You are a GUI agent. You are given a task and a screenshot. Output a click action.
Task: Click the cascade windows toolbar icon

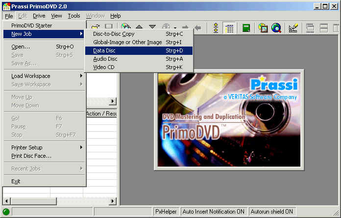pyautogui.click(x=310, y=28)
